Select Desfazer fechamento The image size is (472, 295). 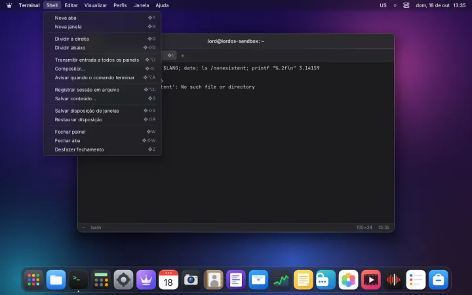tap(103, 149)
